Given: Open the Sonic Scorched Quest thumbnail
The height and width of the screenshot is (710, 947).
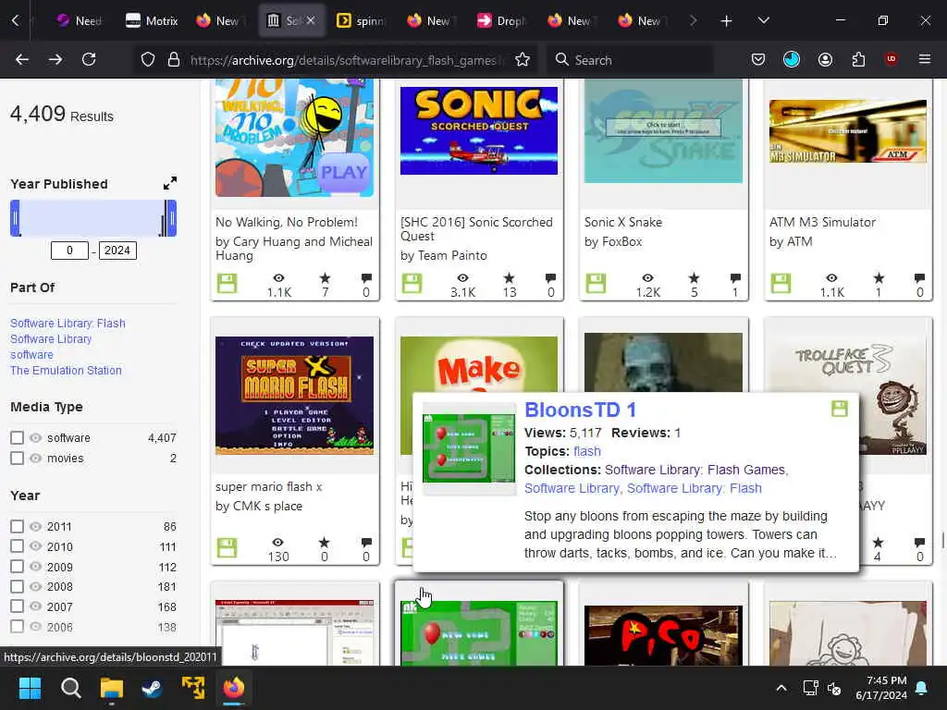Looking at the screenshot, I should tap(479, 130).
